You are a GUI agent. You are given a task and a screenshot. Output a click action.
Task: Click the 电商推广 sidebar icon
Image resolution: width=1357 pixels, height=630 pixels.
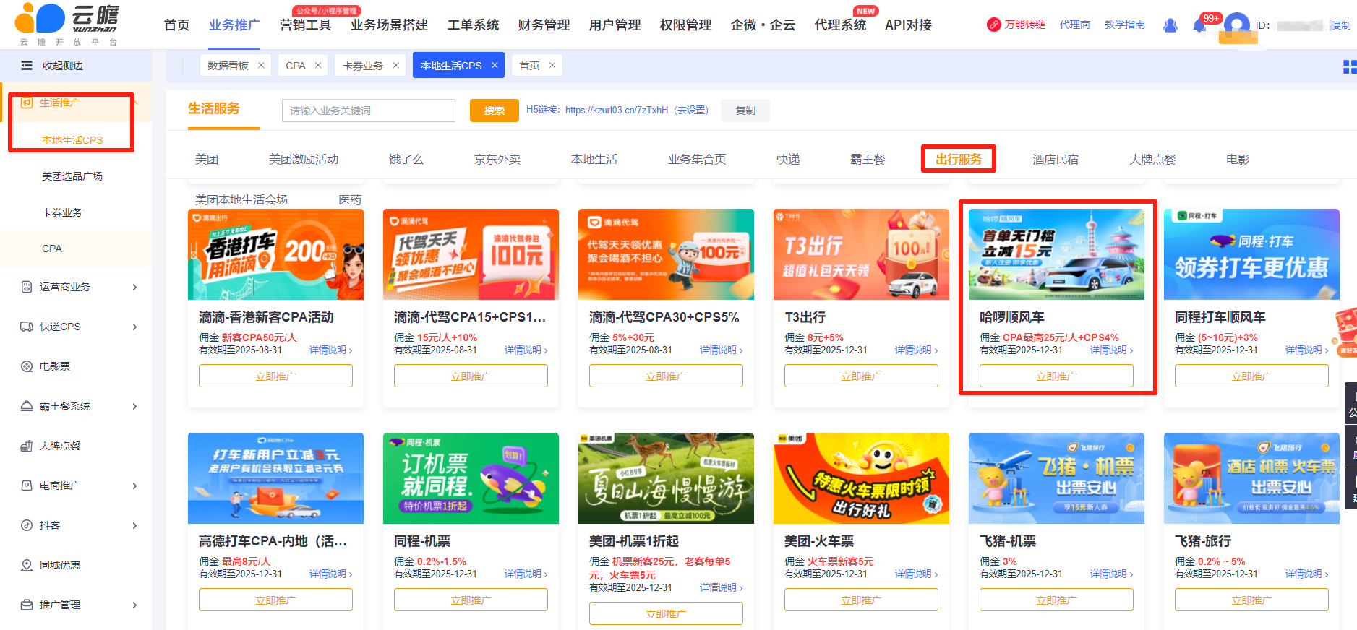click(x=27, y=486)
